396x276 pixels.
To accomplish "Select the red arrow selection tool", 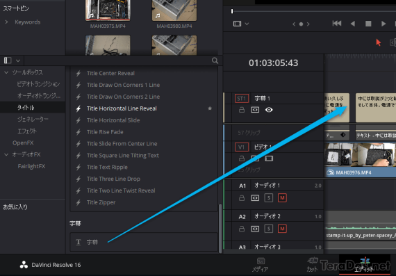I will pos(378,42).
